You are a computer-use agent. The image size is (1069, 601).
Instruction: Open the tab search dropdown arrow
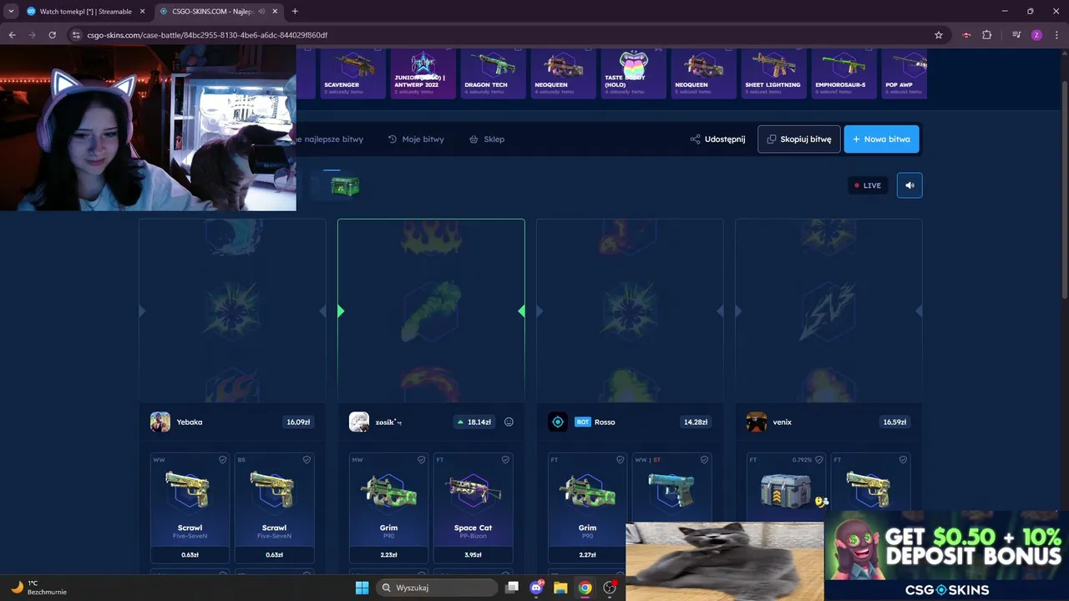pyautogui.click(x=11, y=12)
